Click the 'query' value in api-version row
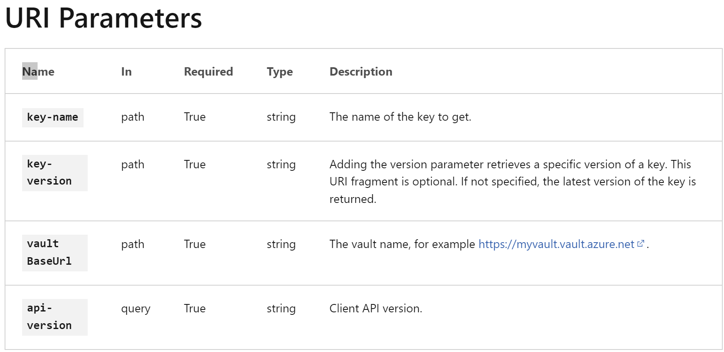The width and height of the screenshot is (724, 352). coord(136,309)
